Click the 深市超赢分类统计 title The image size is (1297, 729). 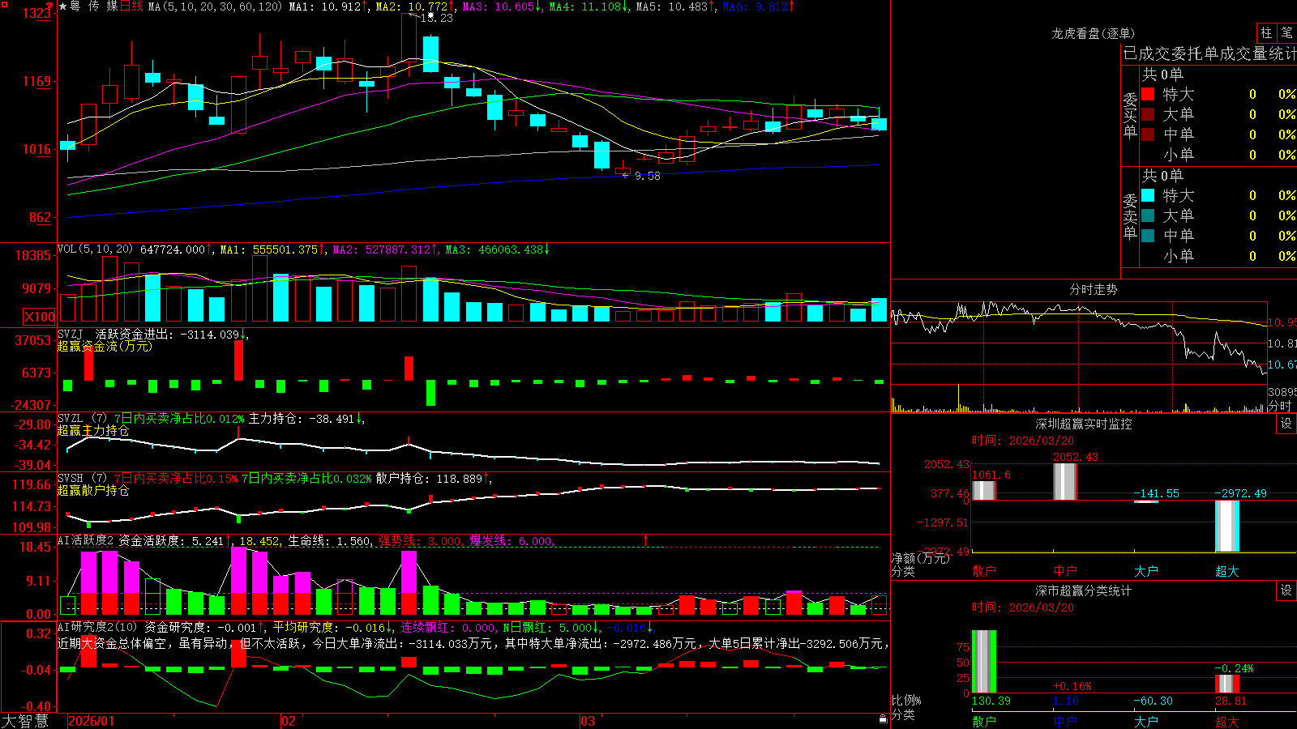[1084, 590]
